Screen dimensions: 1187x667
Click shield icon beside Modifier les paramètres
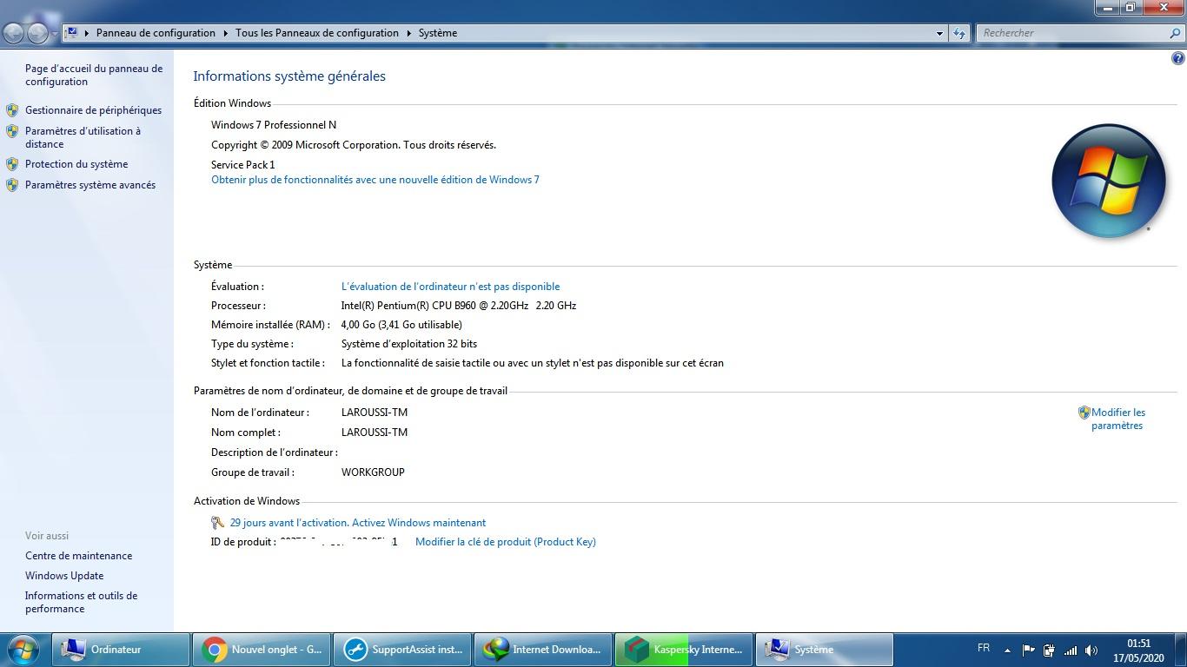tap(1084, 413)
